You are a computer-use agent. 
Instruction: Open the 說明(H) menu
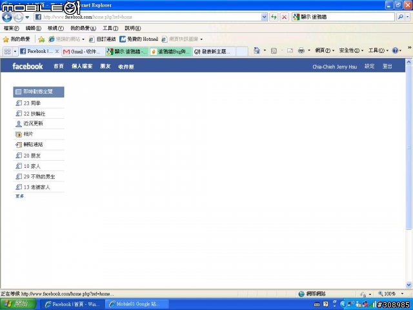(x=132, y=28)
